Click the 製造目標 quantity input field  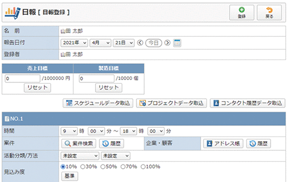(x=96, y=79)
